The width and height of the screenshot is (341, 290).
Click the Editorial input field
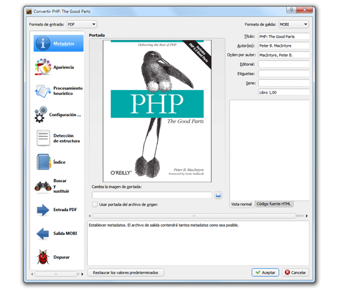pos(284,65)
